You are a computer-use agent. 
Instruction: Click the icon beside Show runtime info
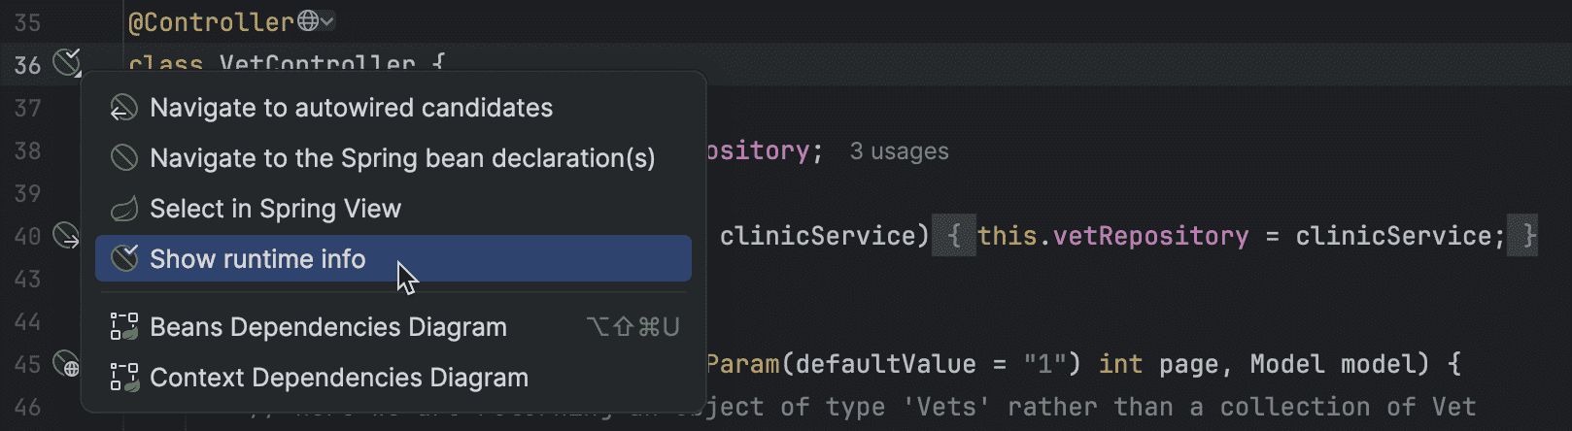(x=124, y=258)
